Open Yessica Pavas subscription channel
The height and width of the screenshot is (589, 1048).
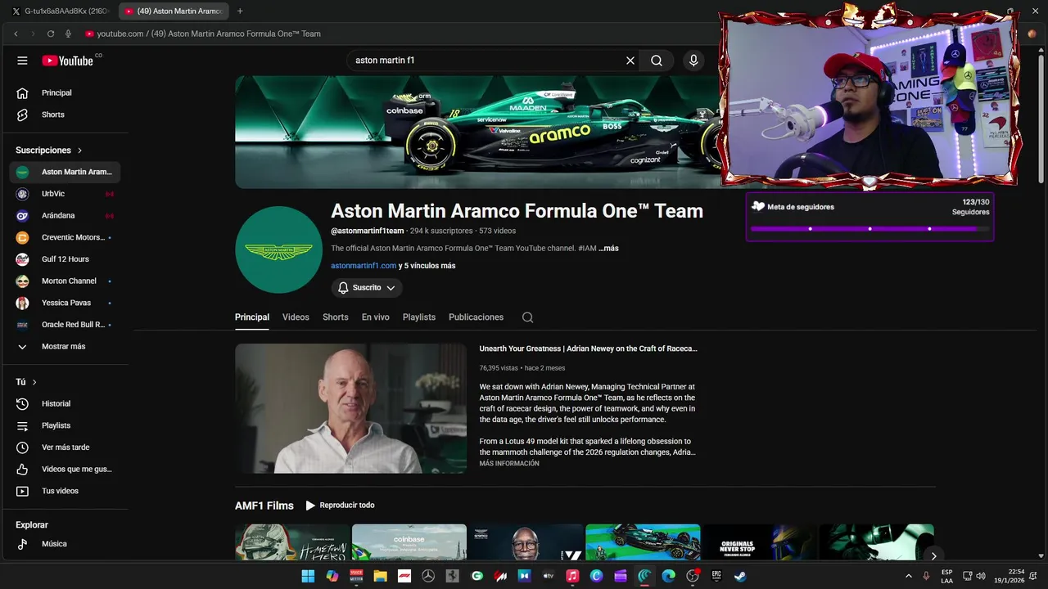point(65,303)
